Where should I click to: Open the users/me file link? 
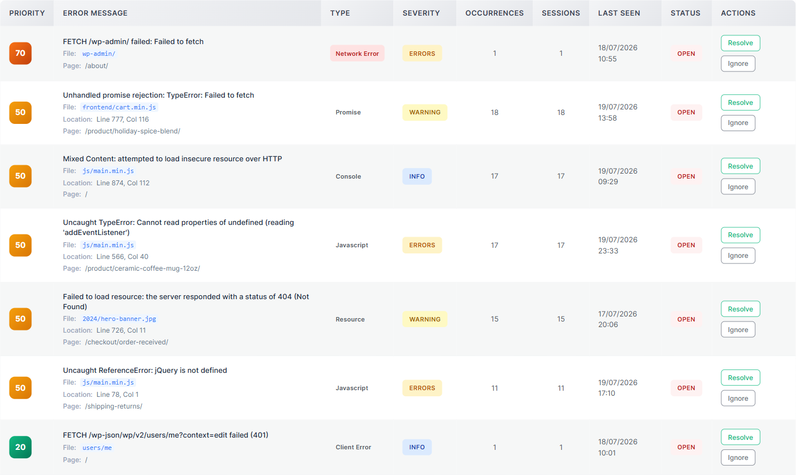[x=97, y=448]
